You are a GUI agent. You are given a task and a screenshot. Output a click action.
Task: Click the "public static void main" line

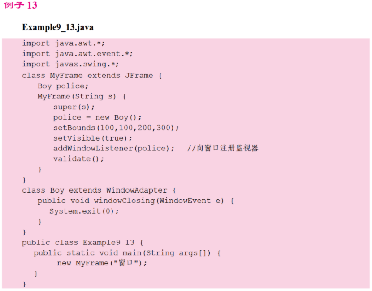(x=127, y=253)
